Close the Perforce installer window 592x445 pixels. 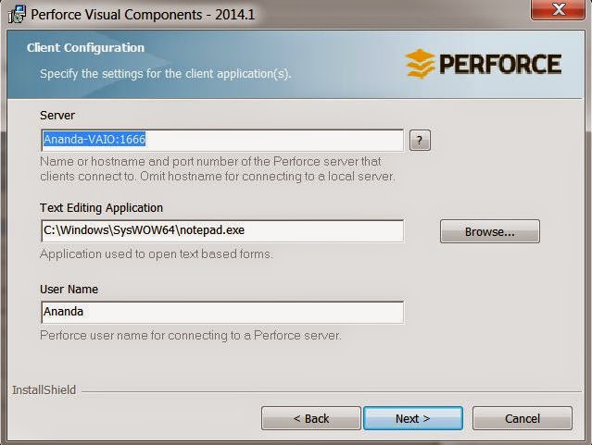pos(557,10)
